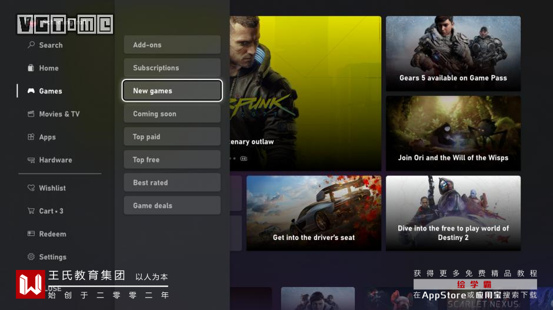Open the Coming soon category
This screenshot has height=310, width=553.
(x=172, y=114)
